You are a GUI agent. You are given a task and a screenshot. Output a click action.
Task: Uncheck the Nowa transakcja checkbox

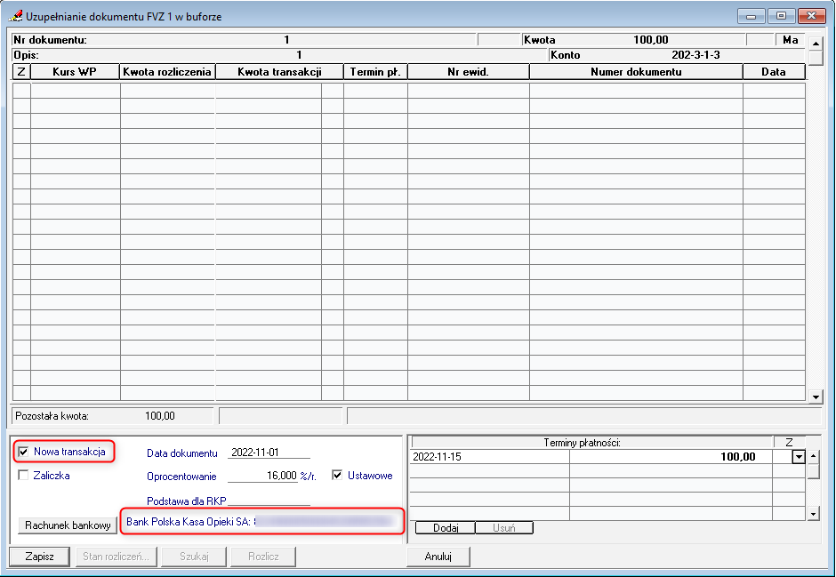(23, 452)
